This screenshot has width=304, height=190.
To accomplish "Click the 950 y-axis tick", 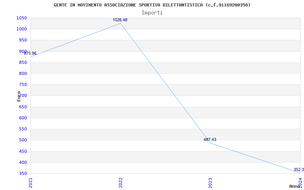I will tap(23, 40).
